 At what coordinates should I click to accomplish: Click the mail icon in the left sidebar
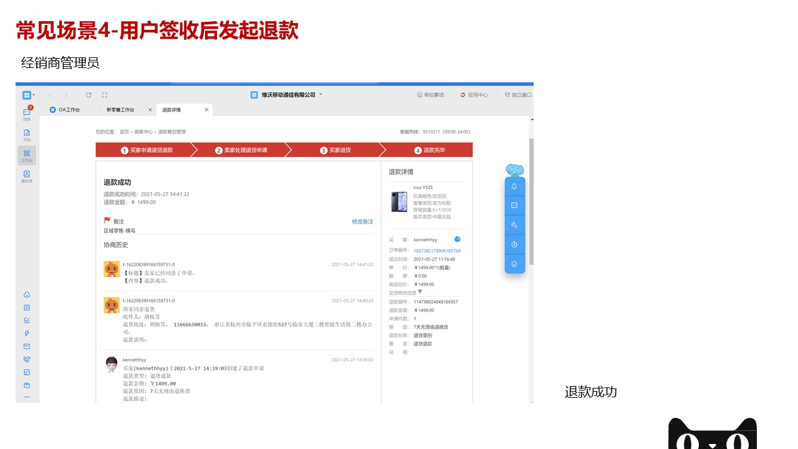click(x=27, y=346)
